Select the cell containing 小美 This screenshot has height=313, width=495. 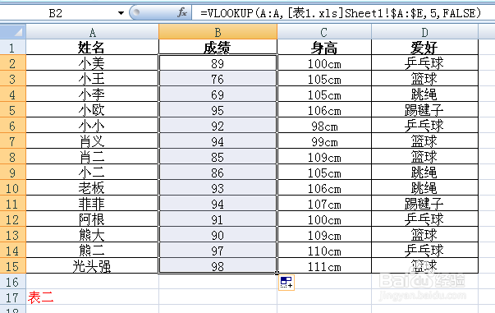point(92,63)
